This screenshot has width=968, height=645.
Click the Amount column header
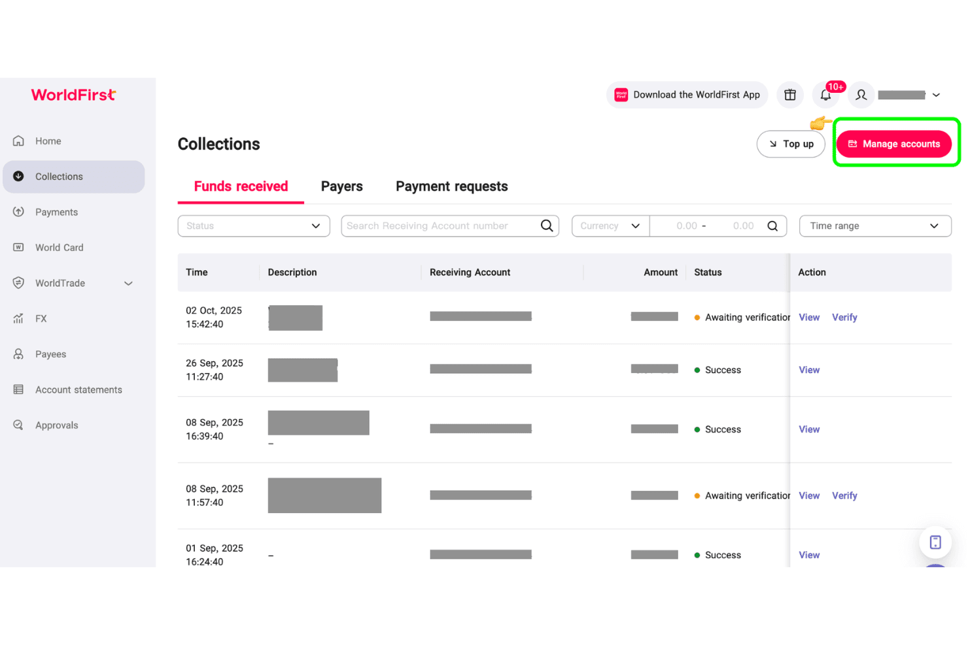(x=661, y=273)
